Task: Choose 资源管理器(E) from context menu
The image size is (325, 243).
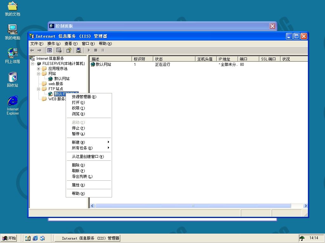Action: [x=89, y=97]
